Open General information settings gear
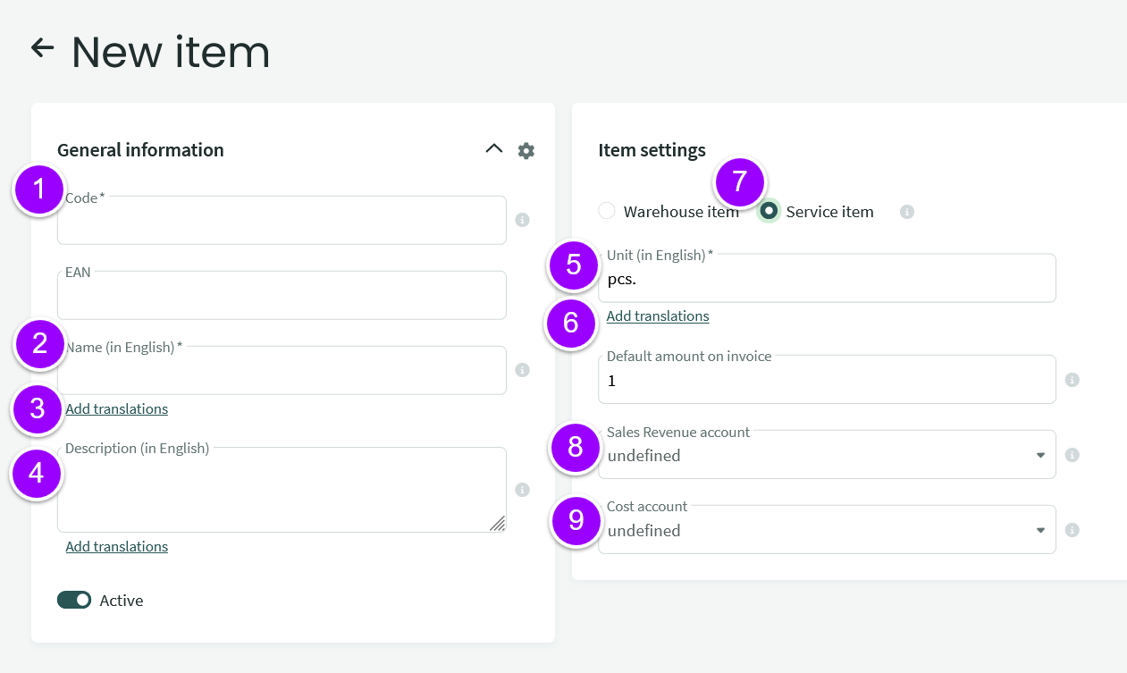The image size is (1127, 673). [x=526, y=151]
